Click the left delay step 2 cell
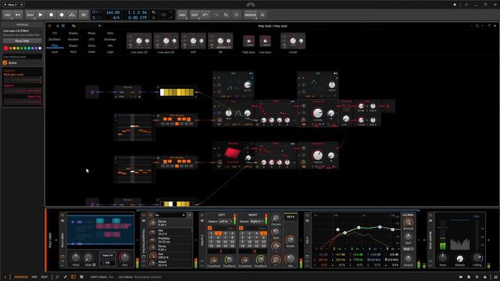Viewport: 500px width, 281px height. (x=218, y=233)
